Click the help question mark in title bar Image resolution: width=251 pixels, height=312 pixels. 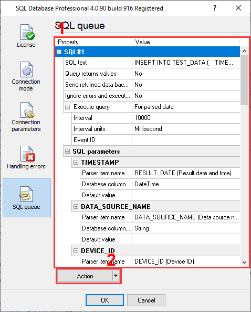point(215,8)
